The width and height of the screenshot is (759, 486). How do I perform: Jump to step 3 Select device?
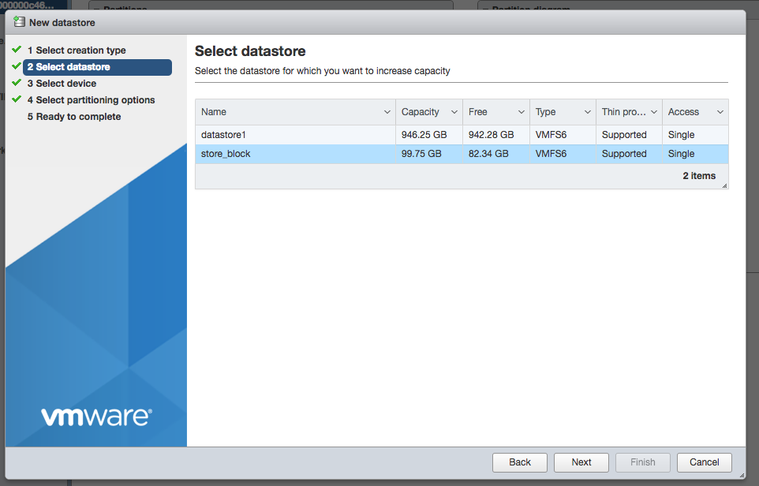click(x=62, y=84)
